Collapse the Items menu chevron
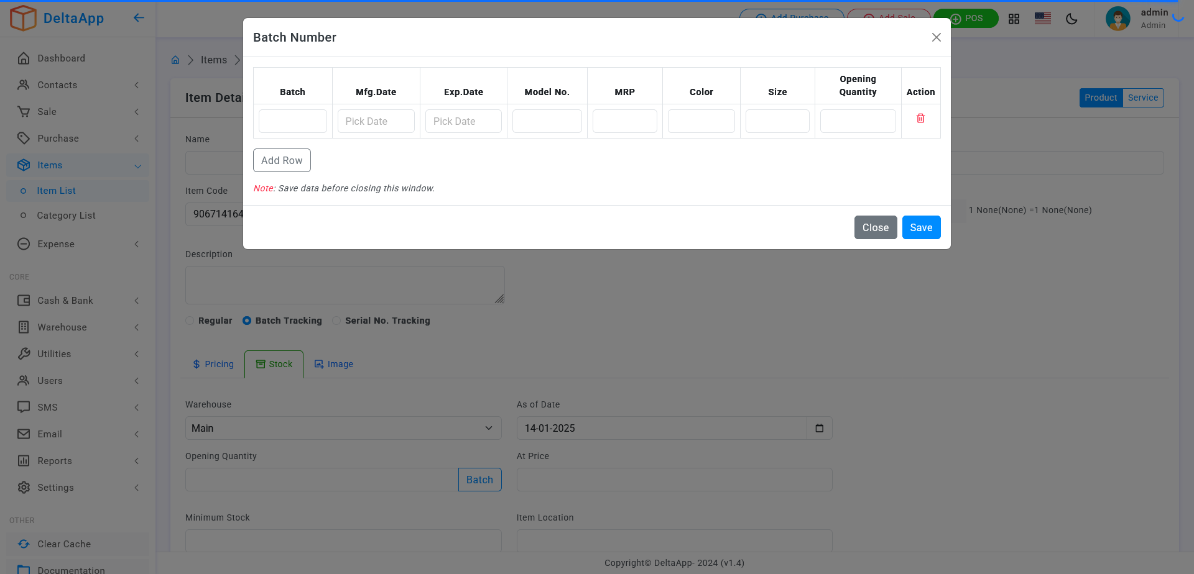This screenshot has height=574, width=1194. point(138,166)
